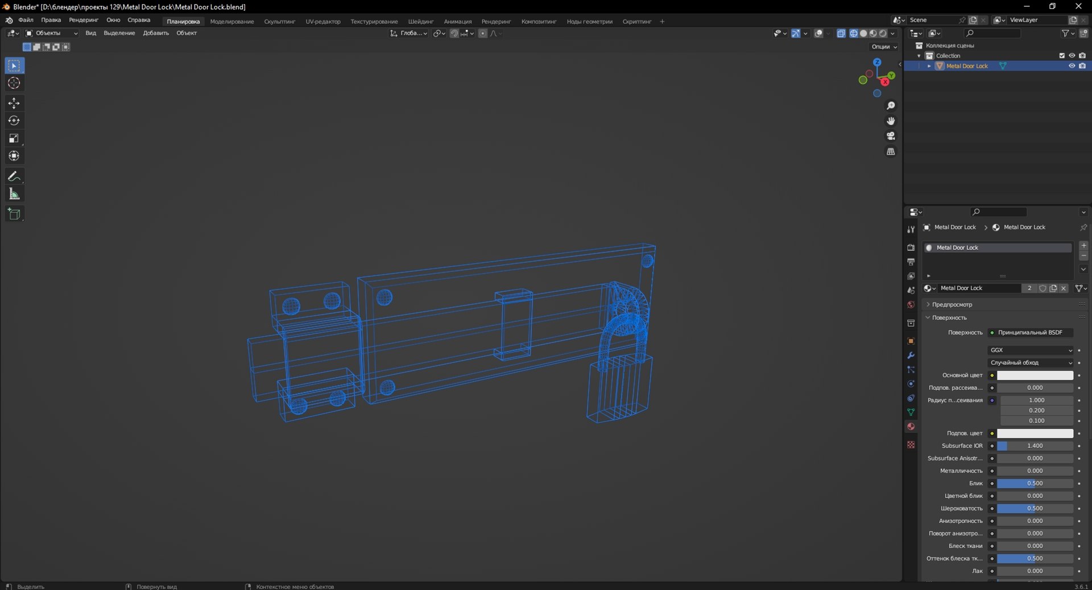Click the Blender logo menu icon
Screen dimensions: 1092x590
(9, 20)
